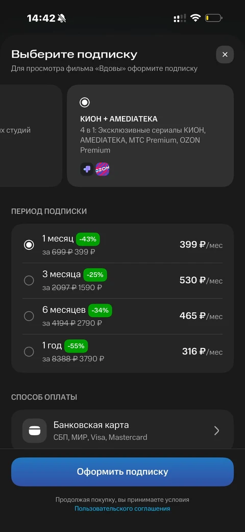Choose the 3 месяца subscription period
The height and width of the screenshot is (532, 245).
[122, 281]
